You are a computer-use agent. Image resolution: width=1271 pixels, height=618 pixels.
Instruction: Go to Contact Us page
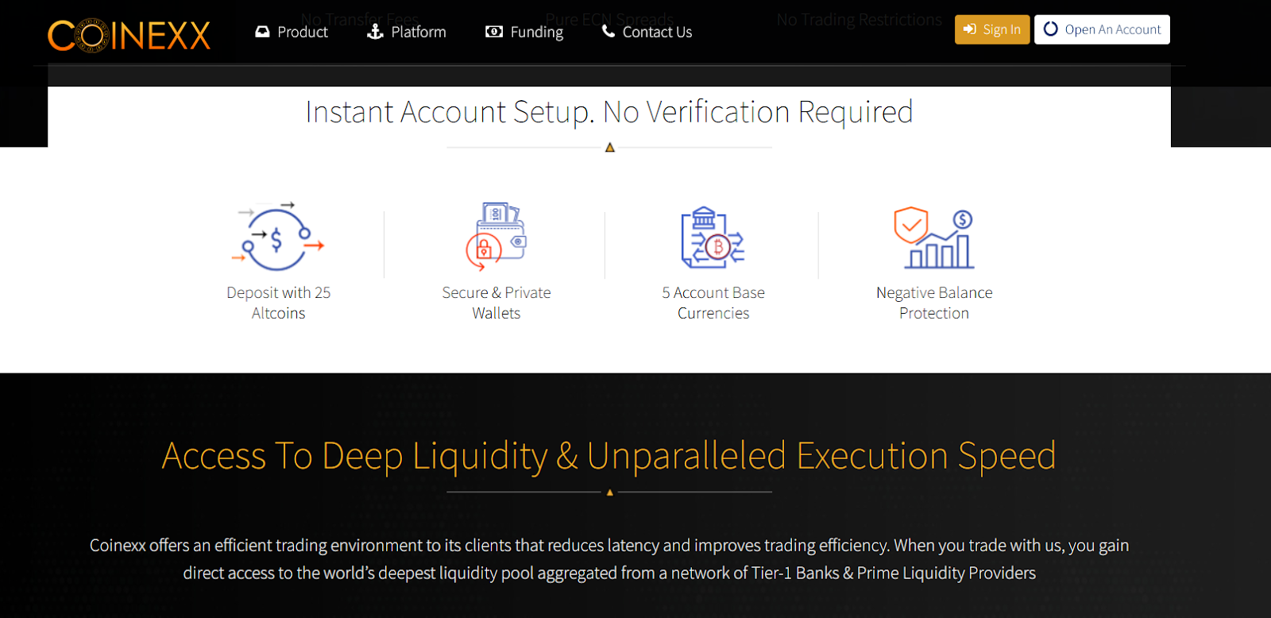[x=647, y=32]
